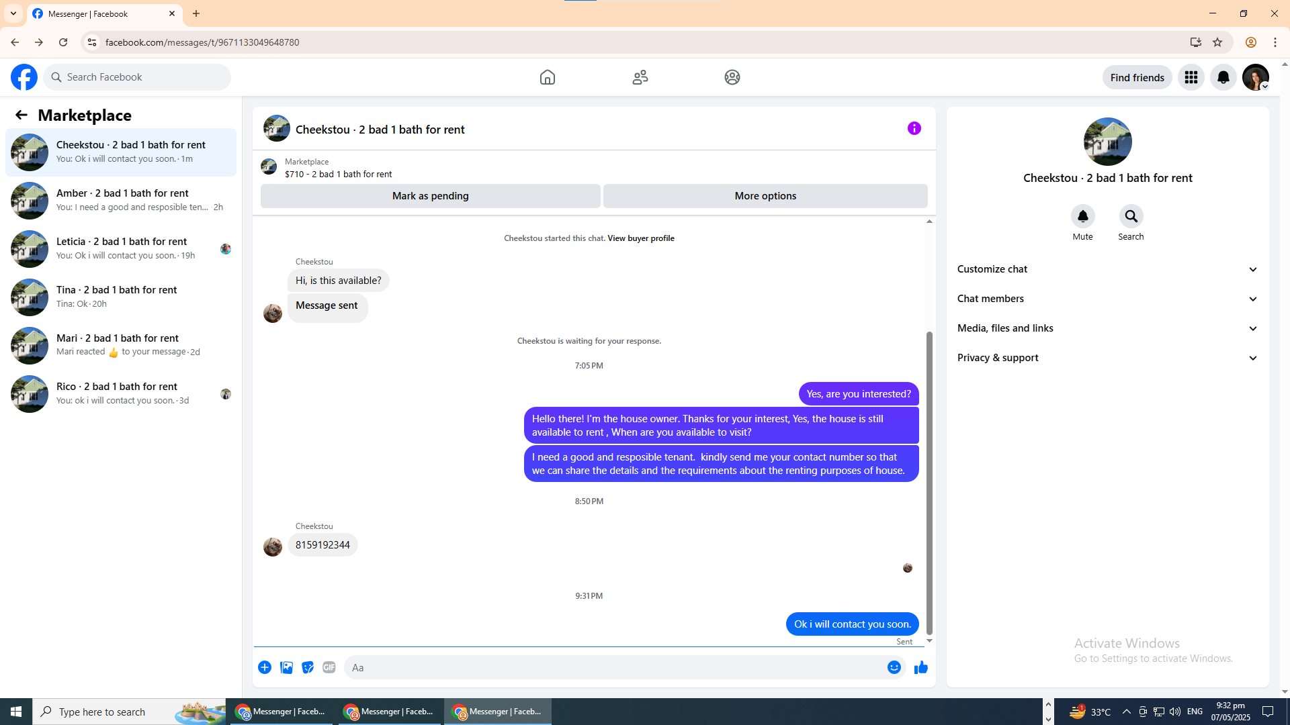Open more actions plus icon in composer
1290x725 pixels.
point(265,667)
